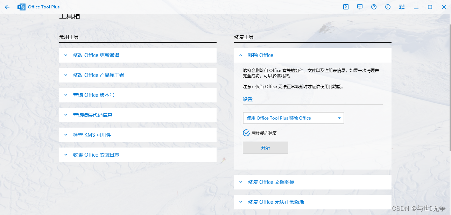Open the command console icon in title bar
The height and width of the screenshot is (215, 451).
pos(346,7)
